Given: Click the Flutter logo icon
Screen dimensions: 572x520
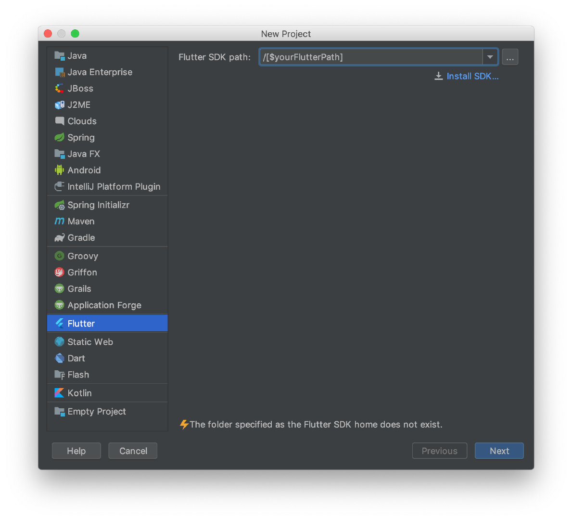Looking at the screenshot, I should pos(60,324).
